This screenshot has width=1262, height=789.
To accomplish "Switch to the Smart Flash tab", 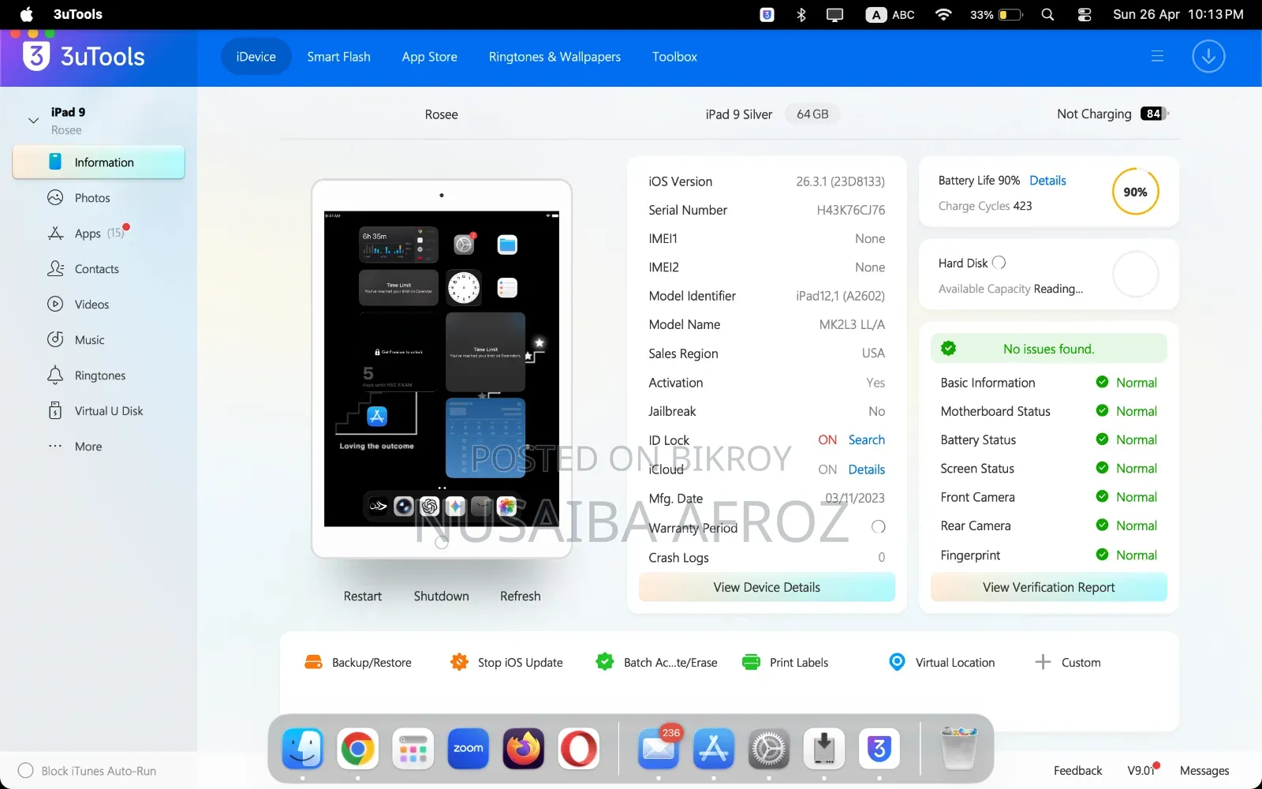I will (338, 57).
